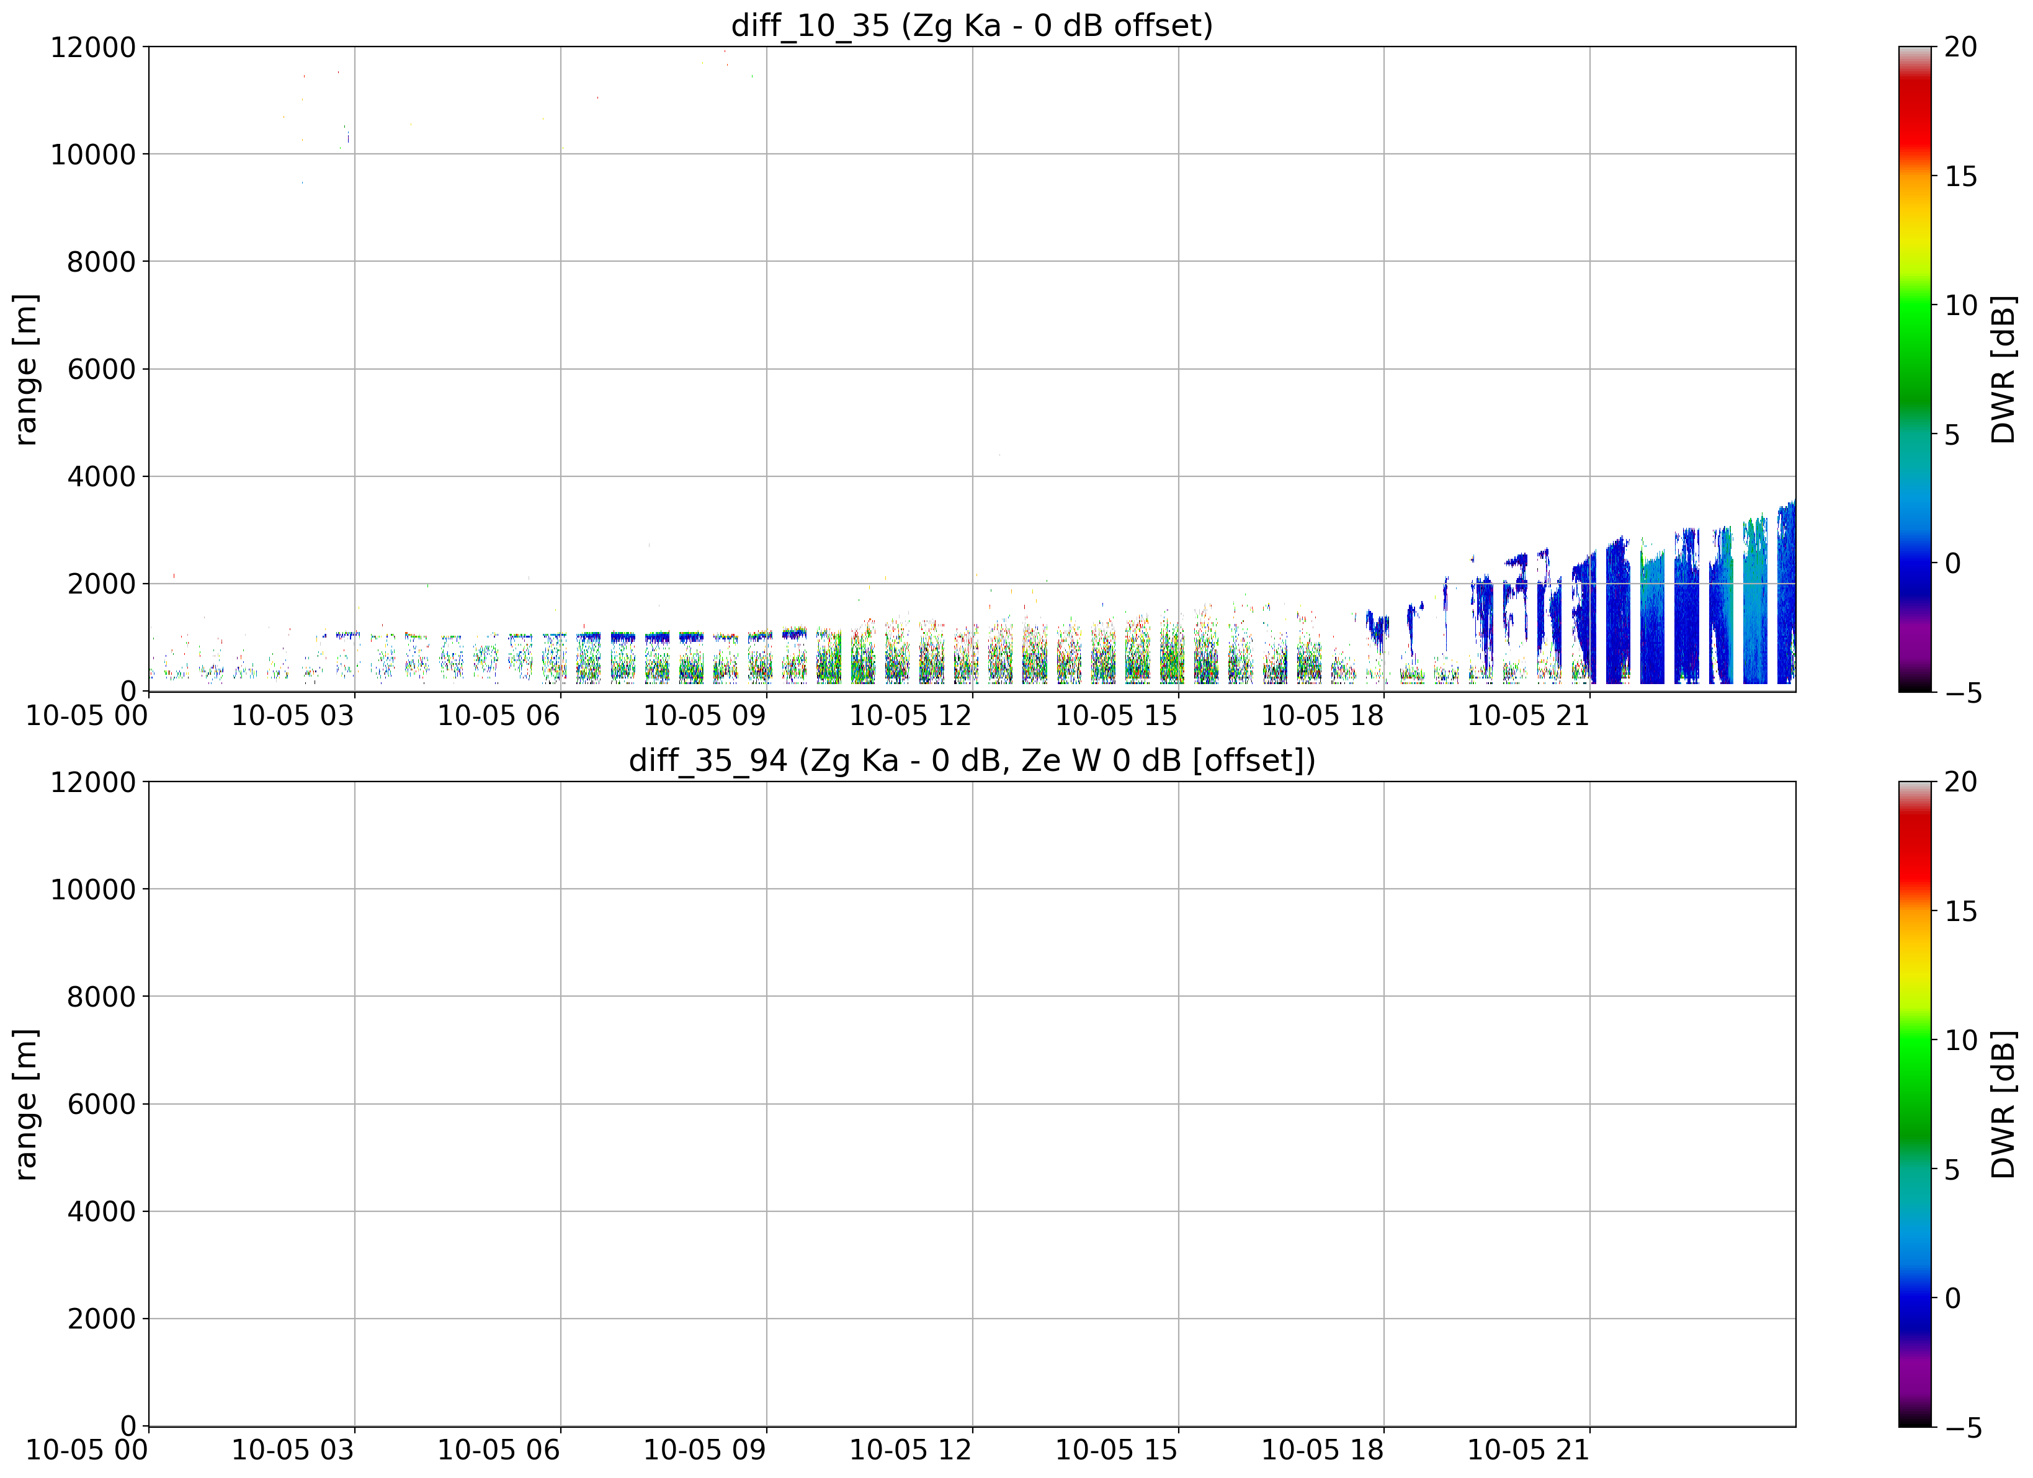Click the "10-05 18" time tick under diff_10_35 plot
The image size is (2033, 1478).
[x=1322, y=715]
